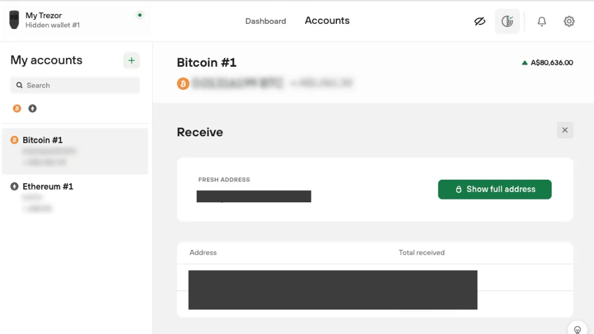This screenshot has width=594, height=334.
Task: Click the account Search field
Action: (x=75, y=85)
